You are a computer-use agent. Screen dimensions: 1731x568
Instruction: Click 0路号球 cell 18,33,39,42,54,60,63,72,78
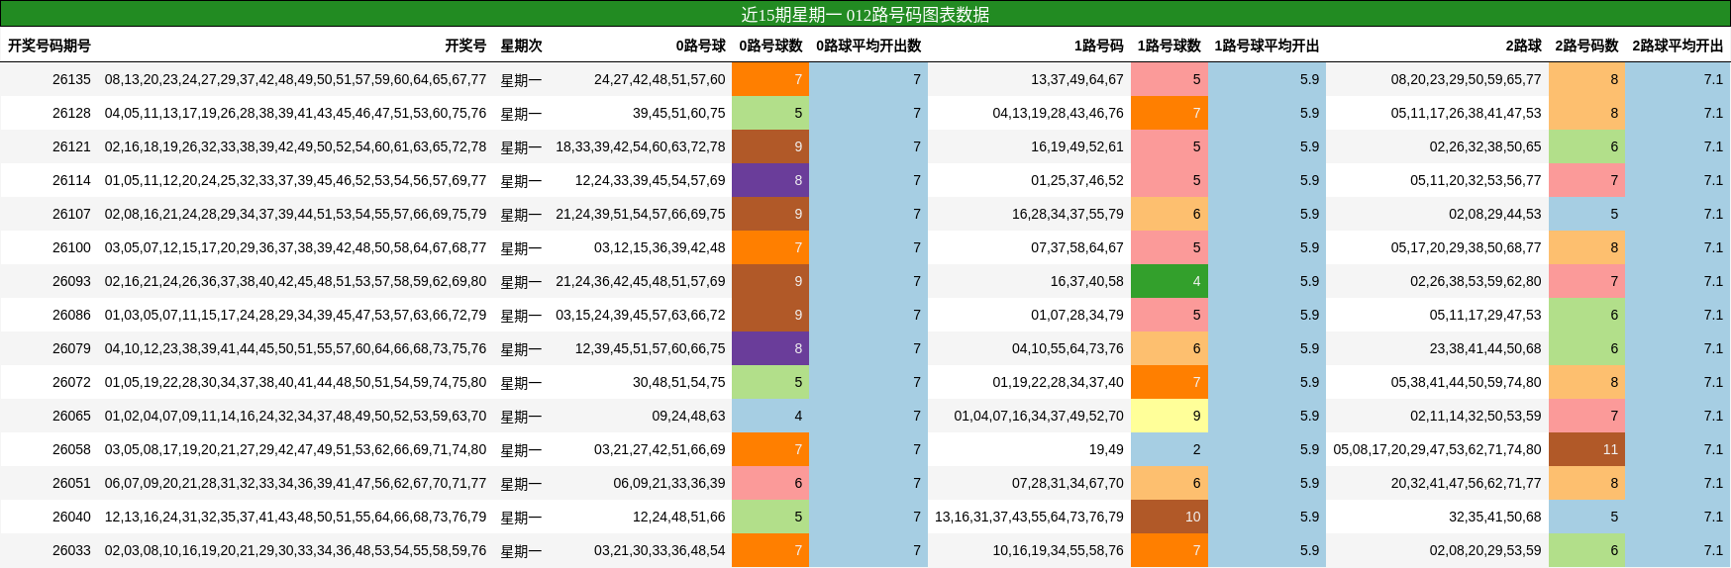[x=641, y=146]
